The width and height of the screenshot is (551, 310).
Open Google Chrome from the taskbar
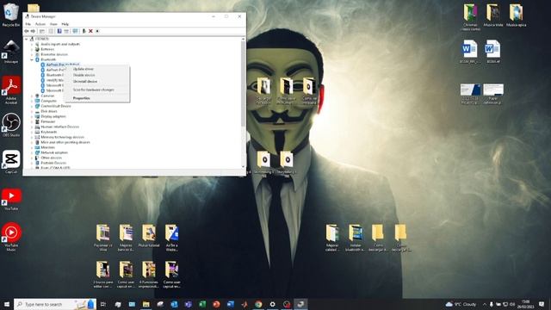(258, 304)
